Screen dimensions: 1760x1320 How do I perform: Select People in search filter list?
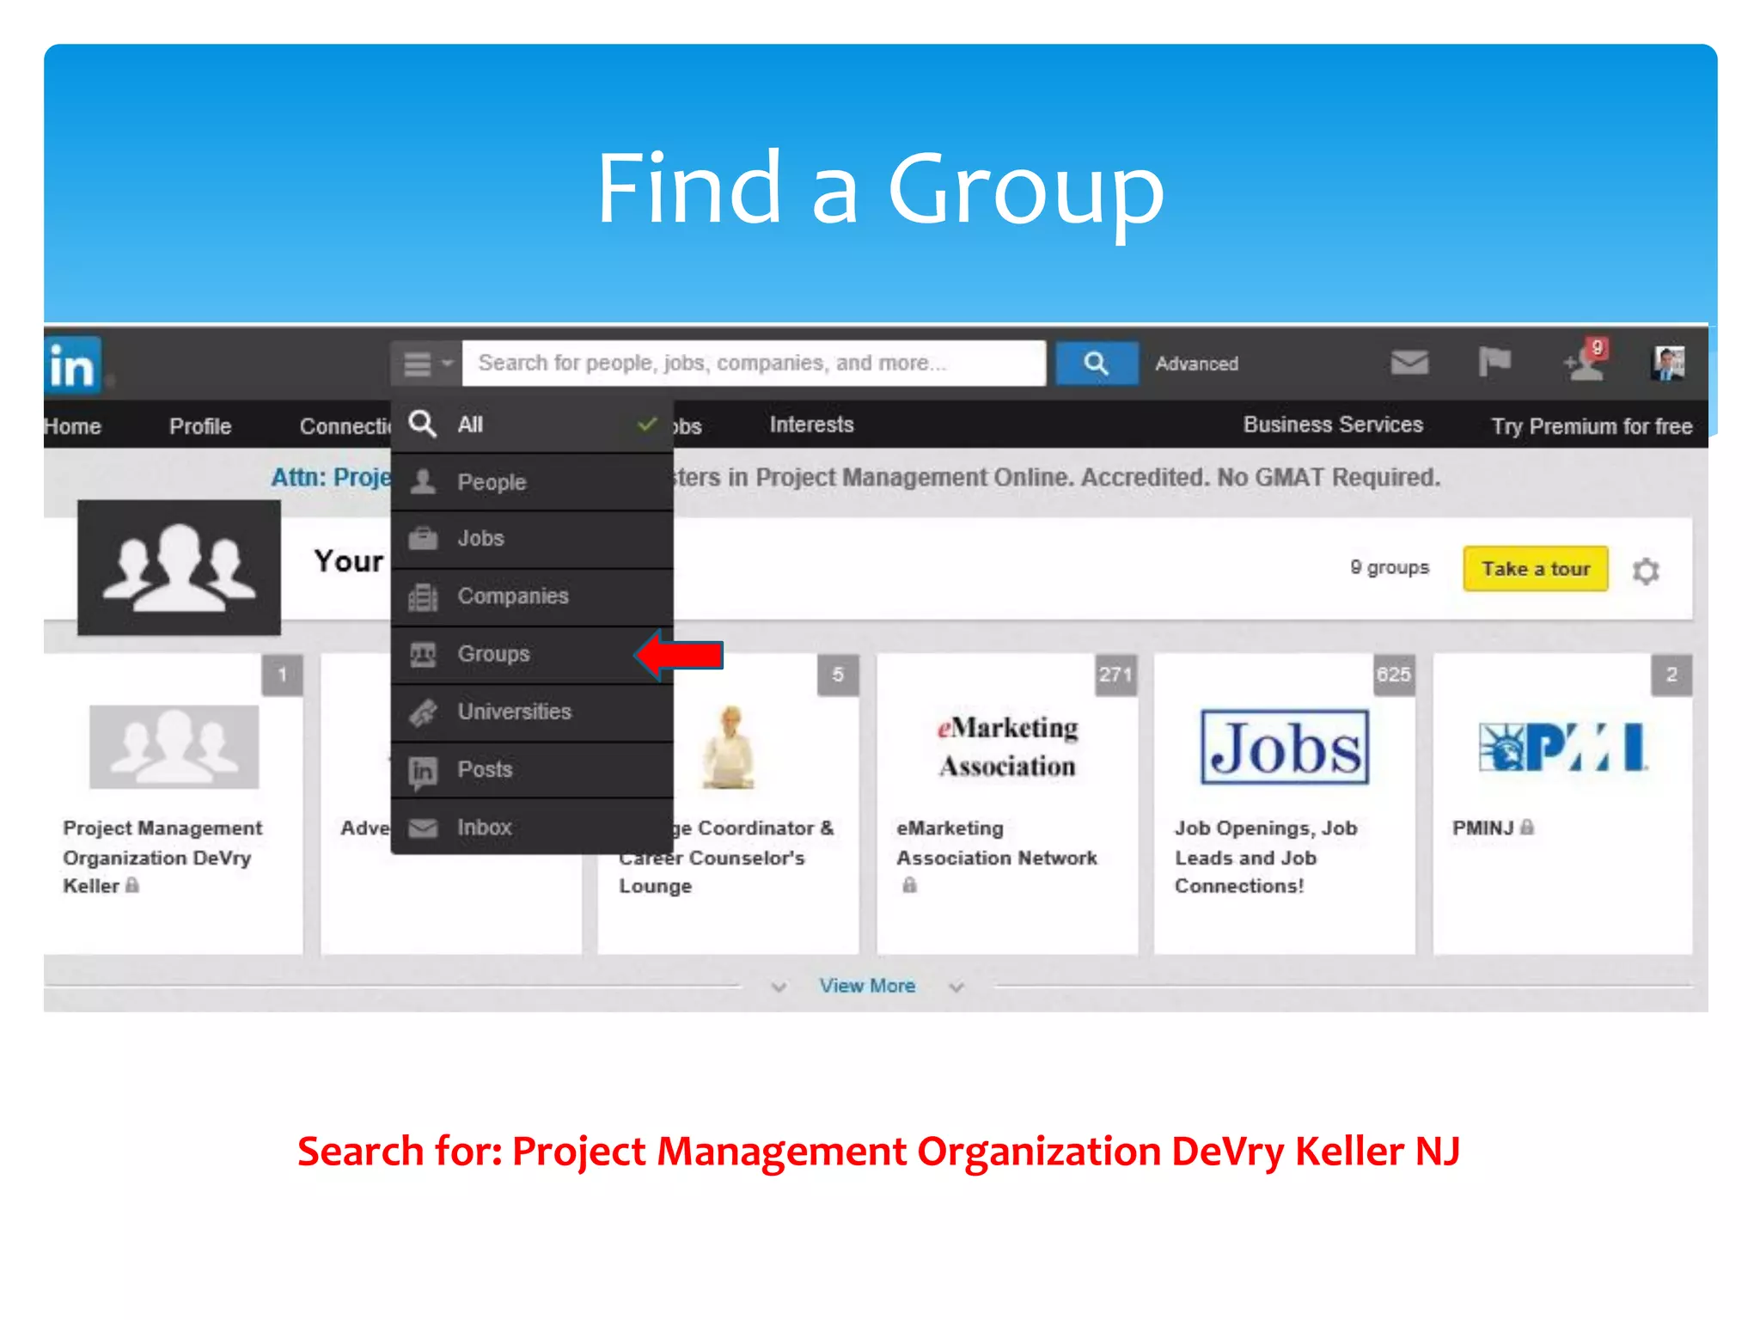[x=532, y=482]
